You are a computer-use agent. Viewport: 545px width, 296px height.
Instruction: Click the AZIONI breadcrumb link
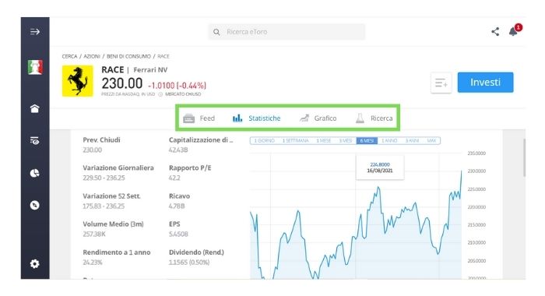point(92,56)
